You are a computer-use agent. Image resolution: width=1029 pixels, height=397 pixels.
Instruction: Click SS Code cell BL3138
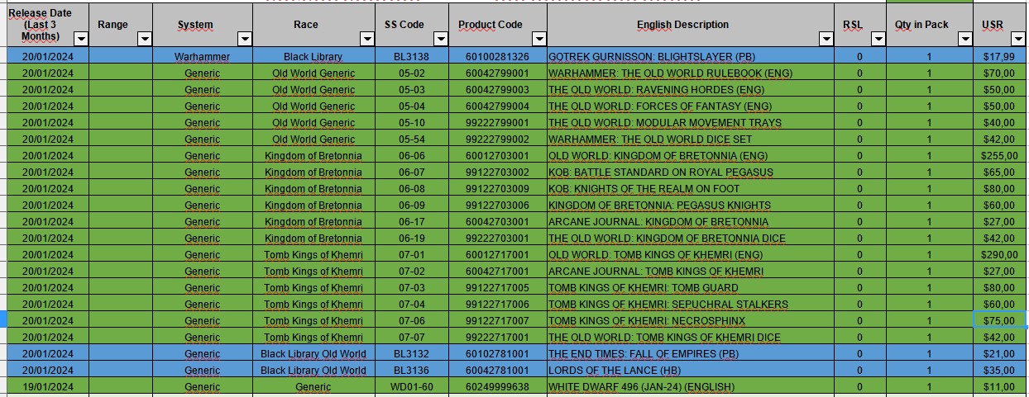point(411,56)
